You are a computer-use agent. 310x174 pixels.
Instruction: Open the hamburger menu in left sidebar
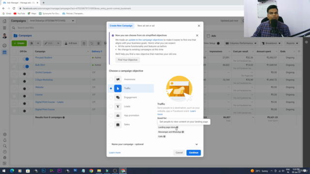[4, 28]
